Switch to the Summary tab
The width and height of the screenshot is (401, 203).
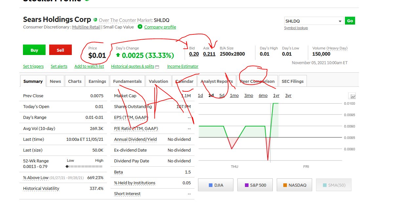[33, 81]
